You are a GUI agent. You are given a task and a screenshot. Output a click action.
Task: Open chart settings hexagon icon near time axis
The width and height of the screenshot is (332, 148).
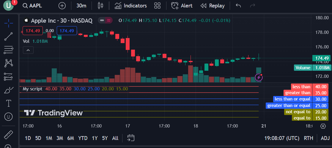tap(323, 126)
